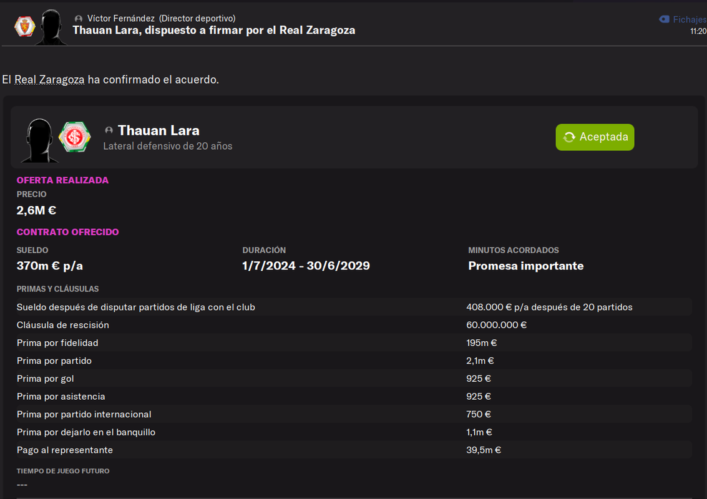Click the Fichajes tag icon
This screenshot has width=707, height=499.
click(664, 19)
